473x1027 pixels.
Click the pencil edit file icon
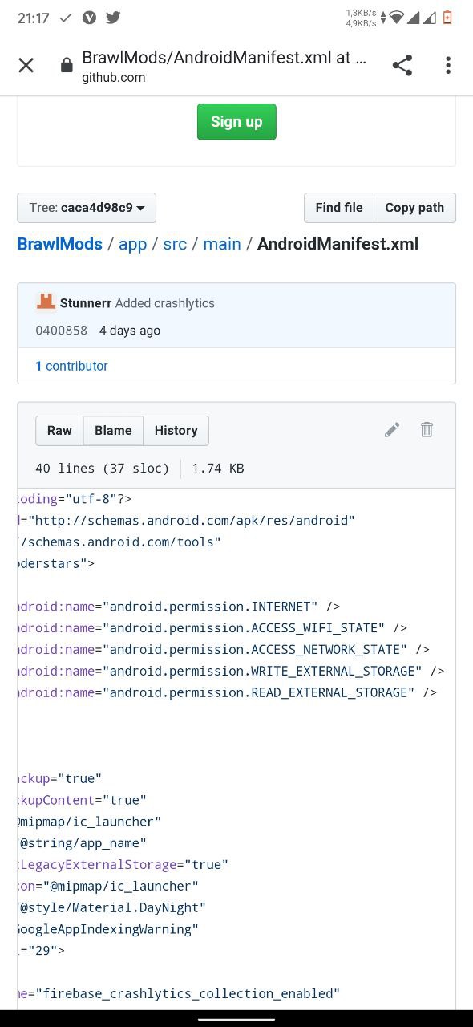(392, 430)
